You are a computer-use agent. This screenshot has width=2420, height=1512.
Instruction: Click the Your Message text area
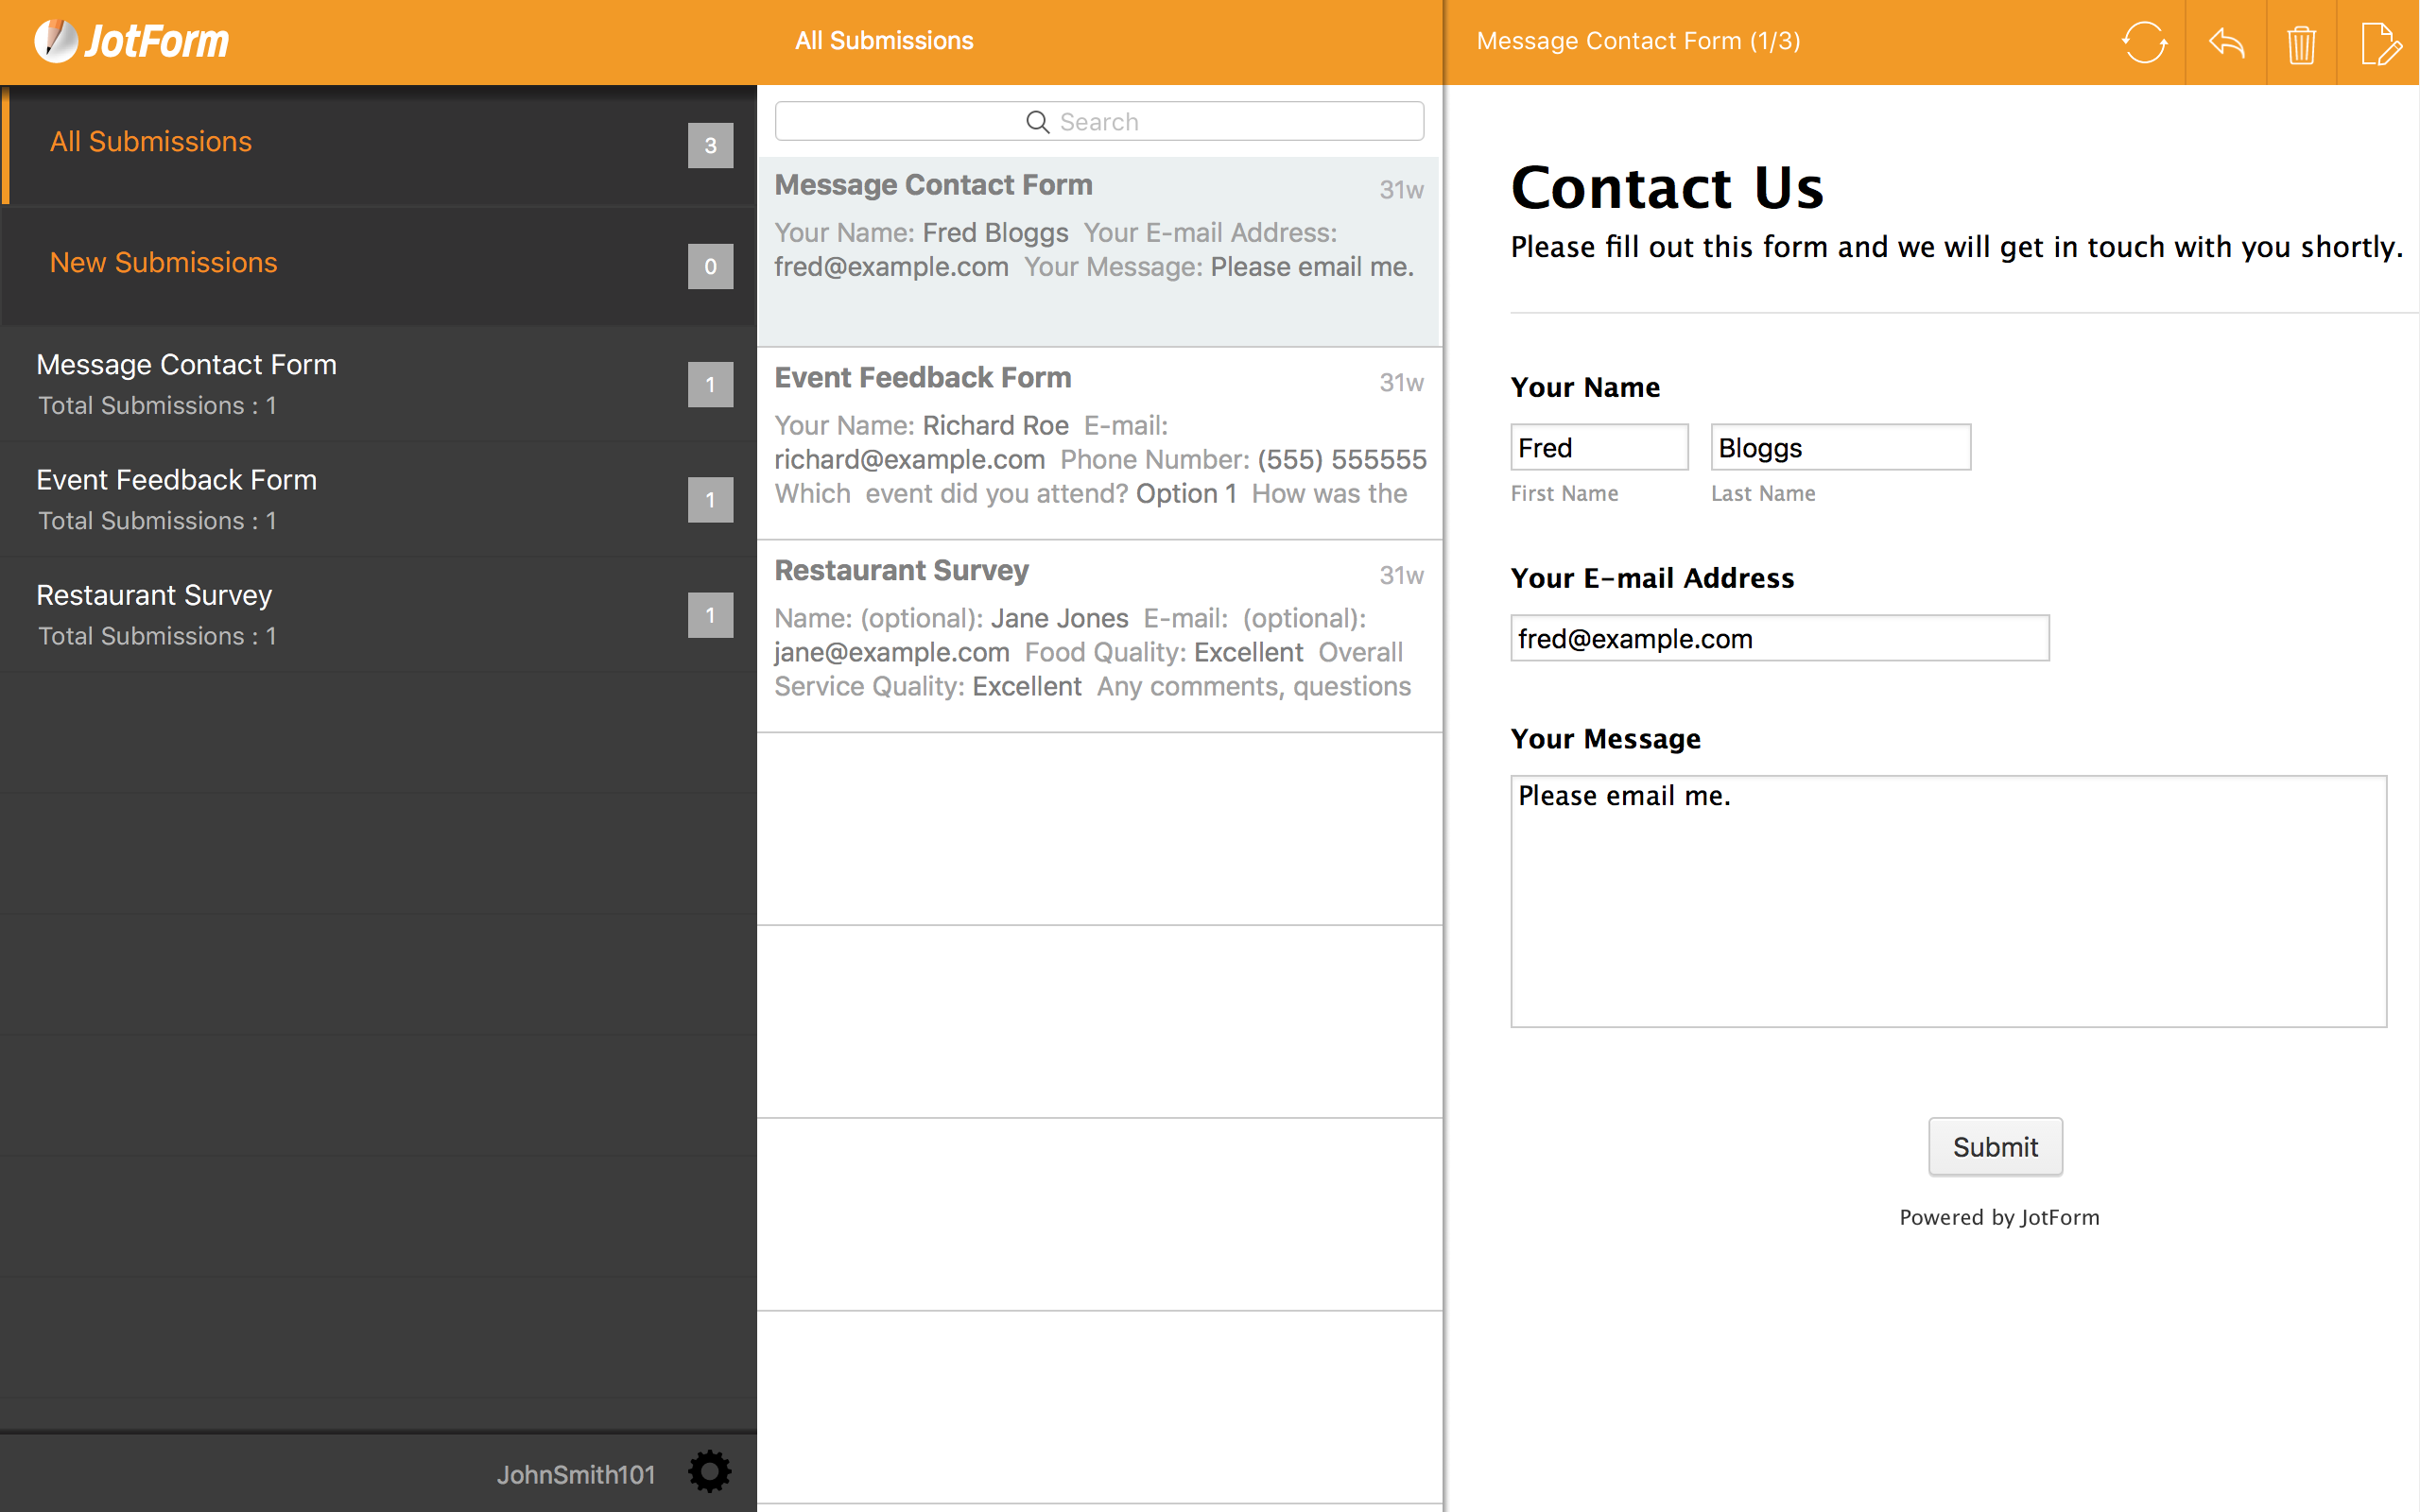1948,901
